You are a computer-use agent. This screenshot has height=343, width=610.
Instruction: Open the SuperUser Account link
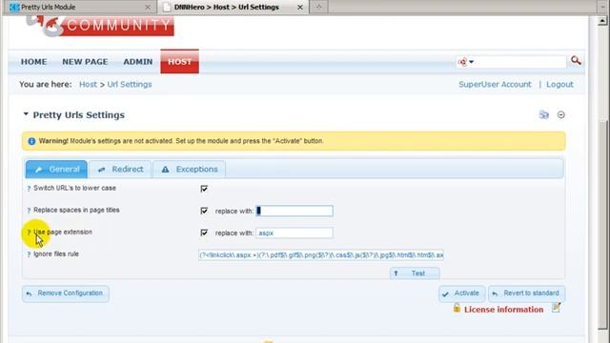[495, 85]
